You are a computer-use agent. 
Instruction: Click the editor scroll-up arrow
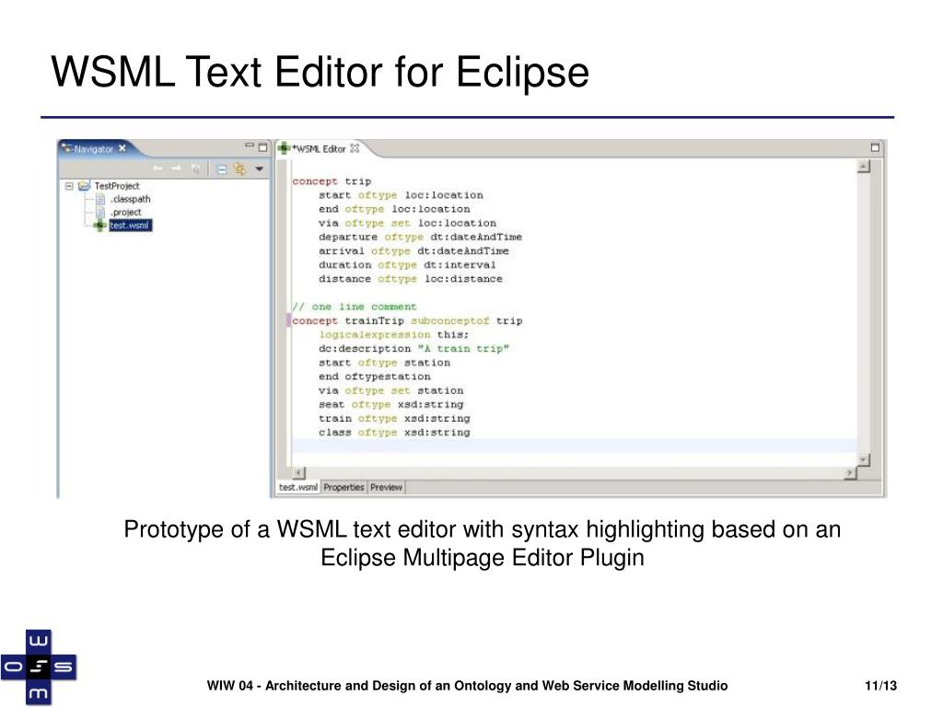tap(864, 167)
